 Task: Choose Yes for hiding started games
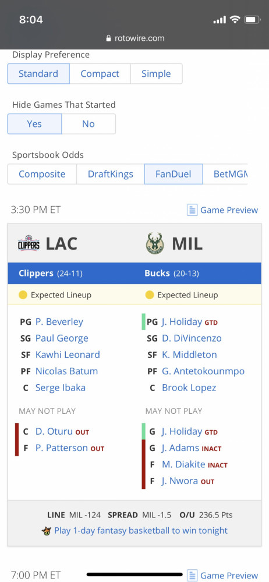34,124
